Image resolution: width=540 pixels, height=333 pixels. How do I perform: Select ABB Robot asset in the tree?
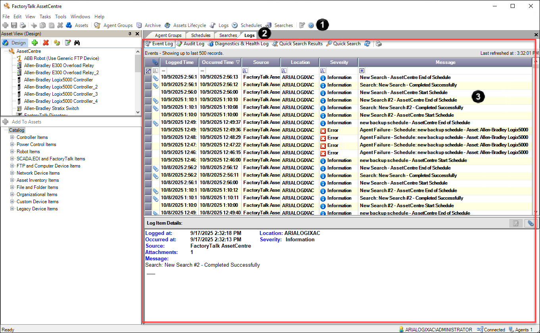[61, 58]
